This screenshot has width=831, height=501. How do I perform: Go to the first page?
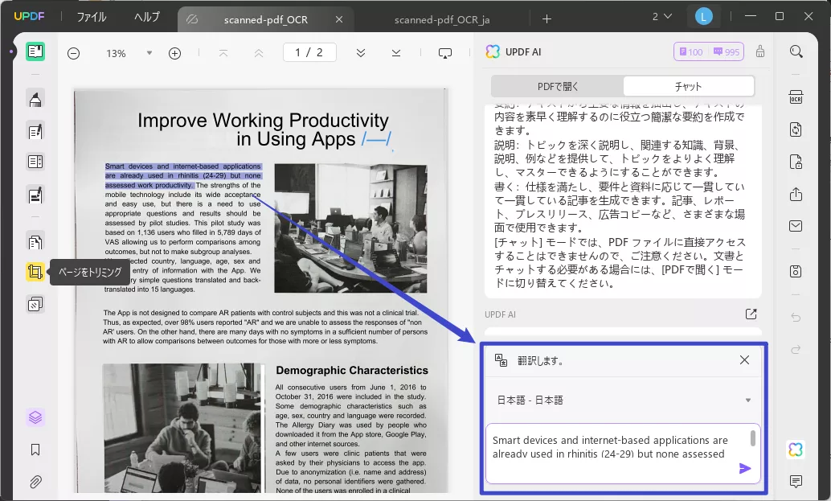(223, 53)
